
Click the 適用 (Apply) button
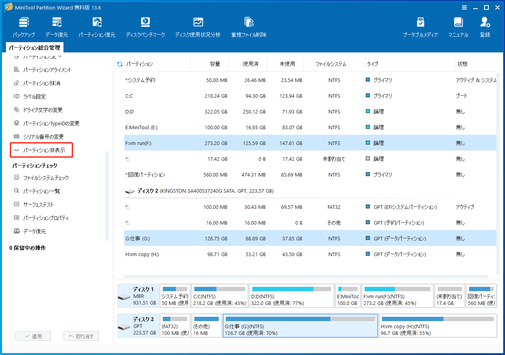coord(33,336)
